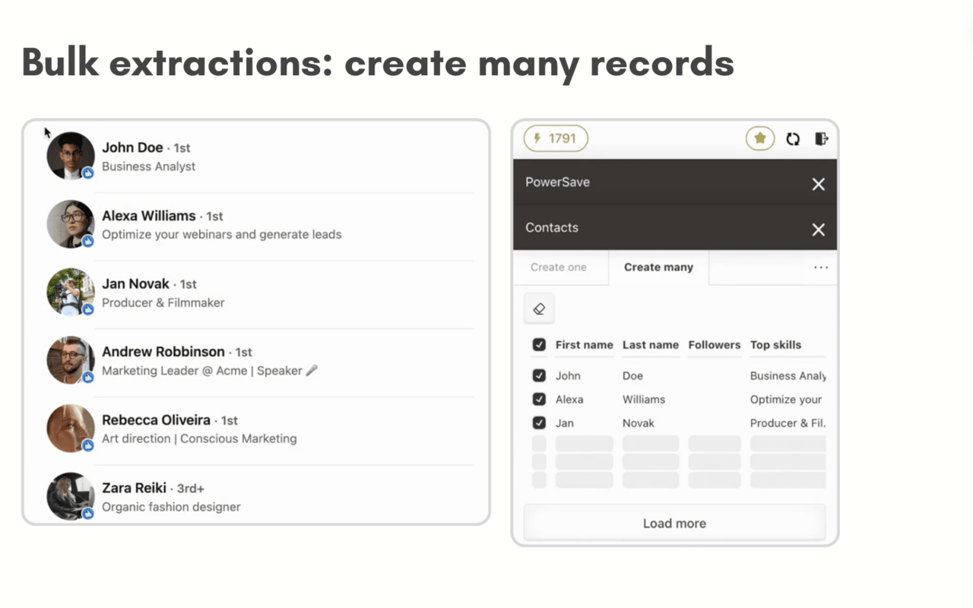The height and width of the screenshot is (608, 973).
Task: Click the Followers column header
Action: [715, 345]
